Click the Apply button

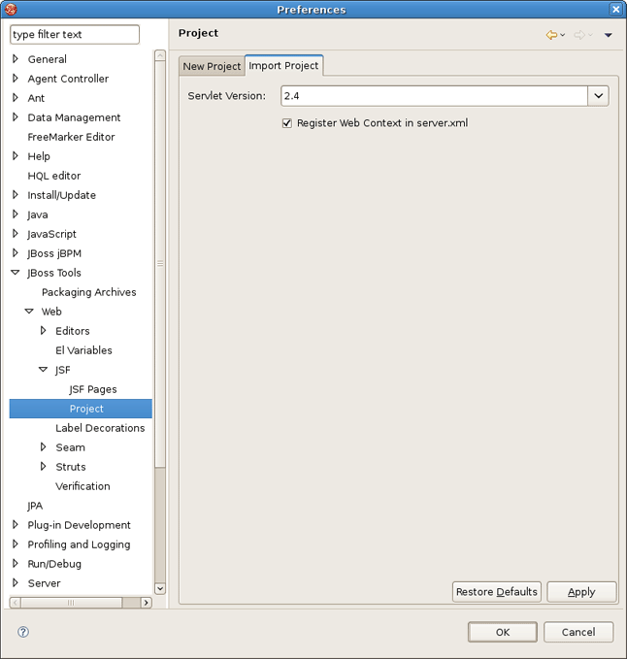(x=581, y=592)
